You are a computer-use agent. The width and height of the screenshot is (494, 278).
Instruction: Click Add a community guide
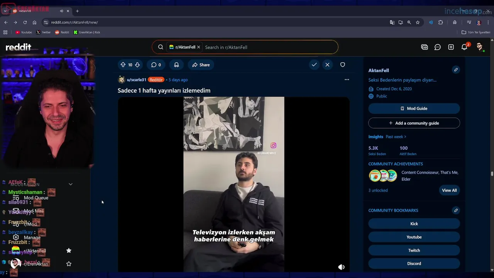(x=414, y=123)
